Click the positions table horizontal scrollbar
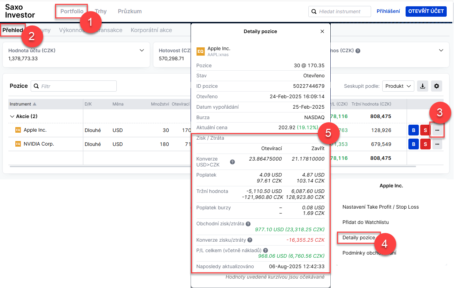Viewport: 461px width, 288px height. tap(213, 166)
